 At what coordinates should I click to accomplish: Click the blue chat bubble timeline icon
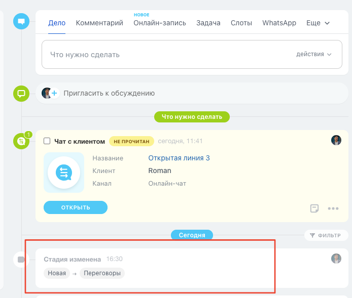(21, 21)
